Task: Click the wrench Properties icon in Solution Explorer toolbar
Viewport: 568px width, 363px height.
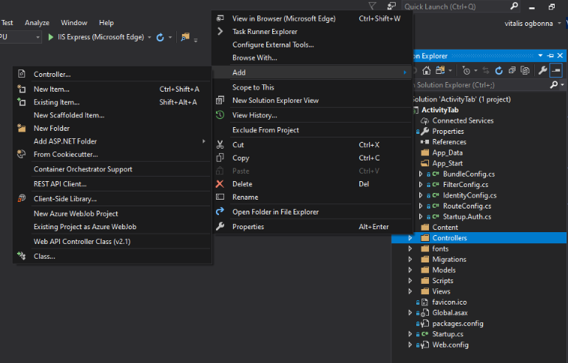Action: pyautogui.click(x=542, y=71)
